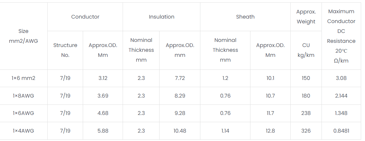Select the insulation OD value 10.48

(180, 131)
